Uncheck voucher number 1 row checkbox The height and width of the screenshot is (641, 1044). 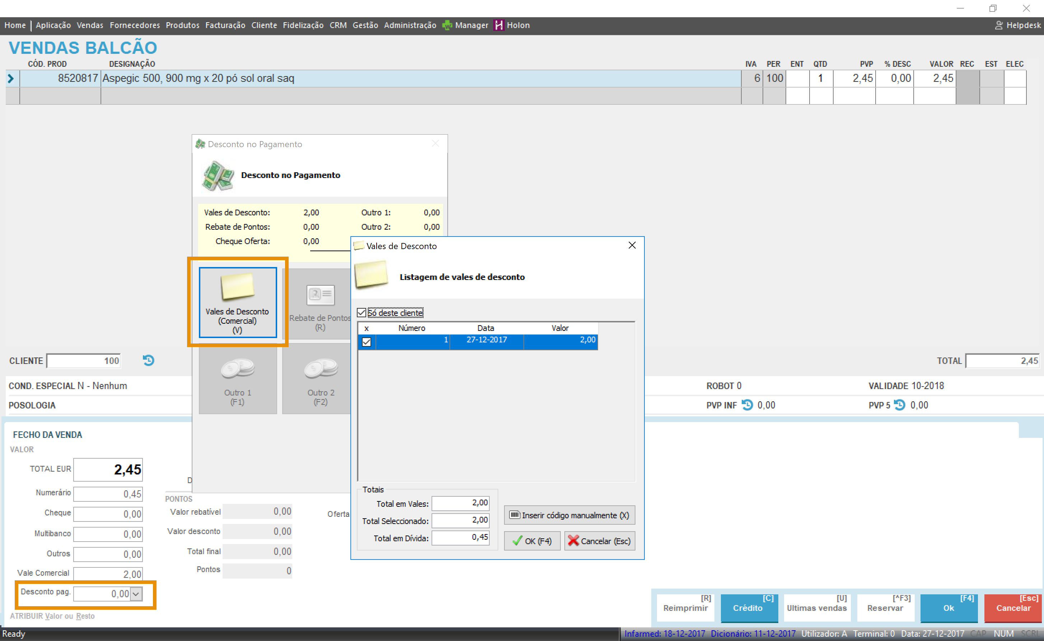click(x=367, y=342)
